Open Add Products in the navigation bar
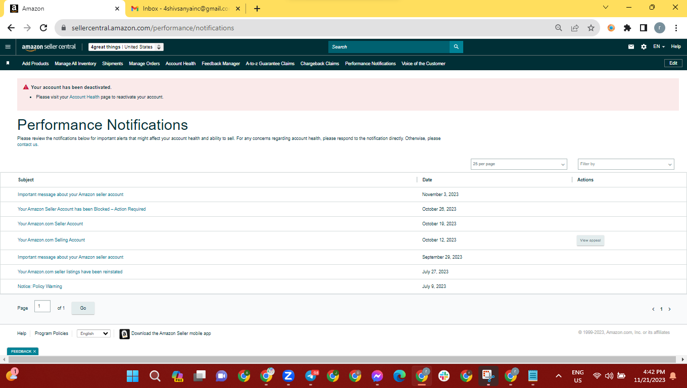Screen dimensions: 687x388 35,64
